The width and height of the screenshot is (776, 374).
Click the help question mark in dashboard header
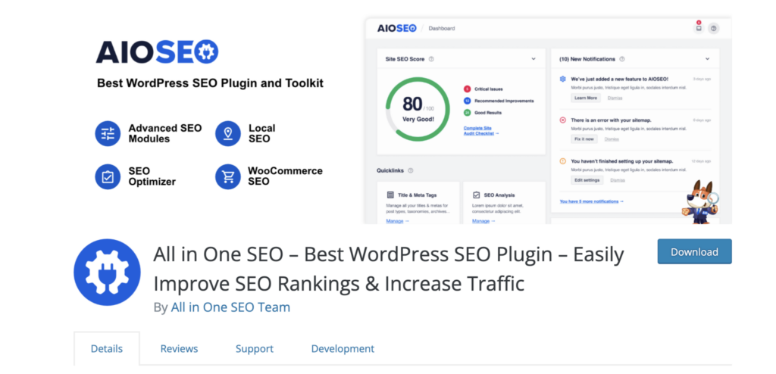(x=713, y=28)
